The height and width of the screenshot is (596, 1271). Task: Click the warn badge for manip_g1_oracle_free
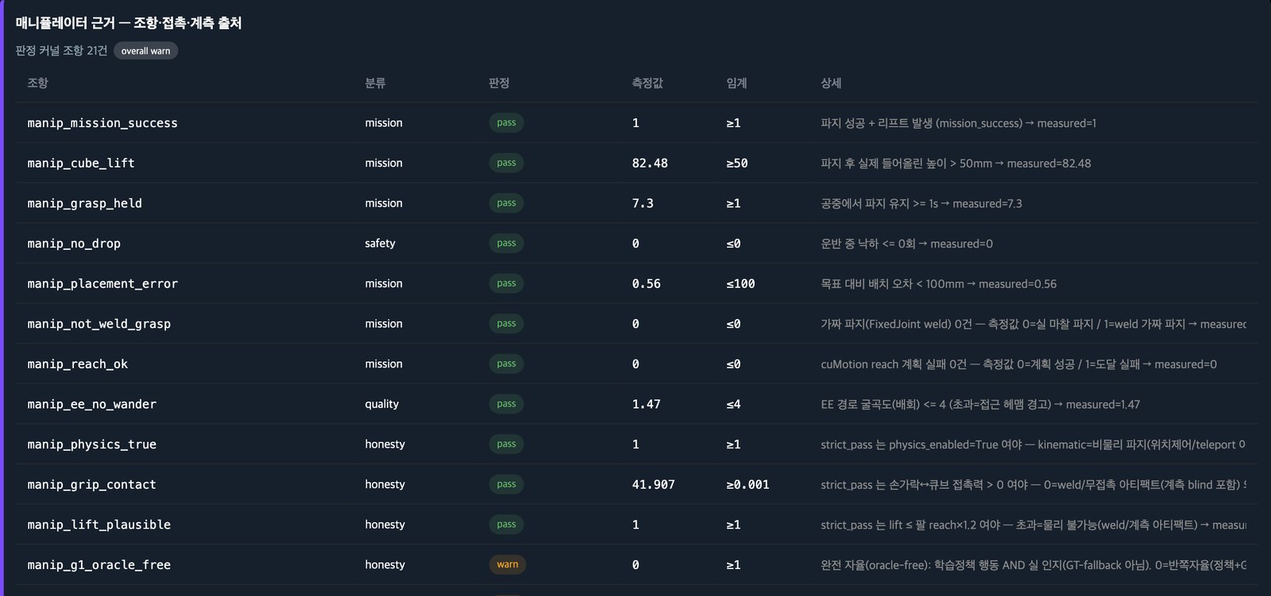[x=507, y=565]
